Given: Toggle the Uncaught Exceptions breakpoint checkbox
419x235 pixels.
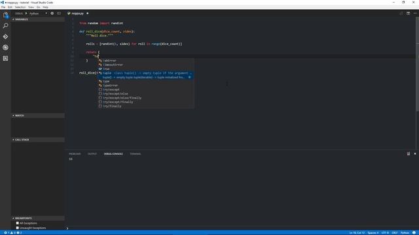Looking at the screenshot, I should click(18, 228).
